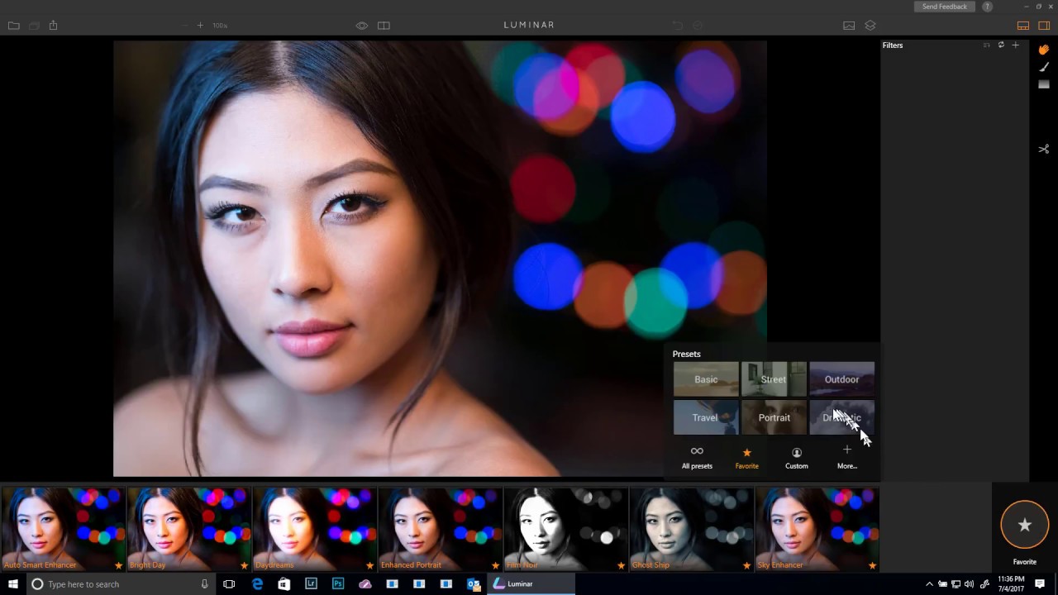Toggle the eye quick preview icon

362,26
